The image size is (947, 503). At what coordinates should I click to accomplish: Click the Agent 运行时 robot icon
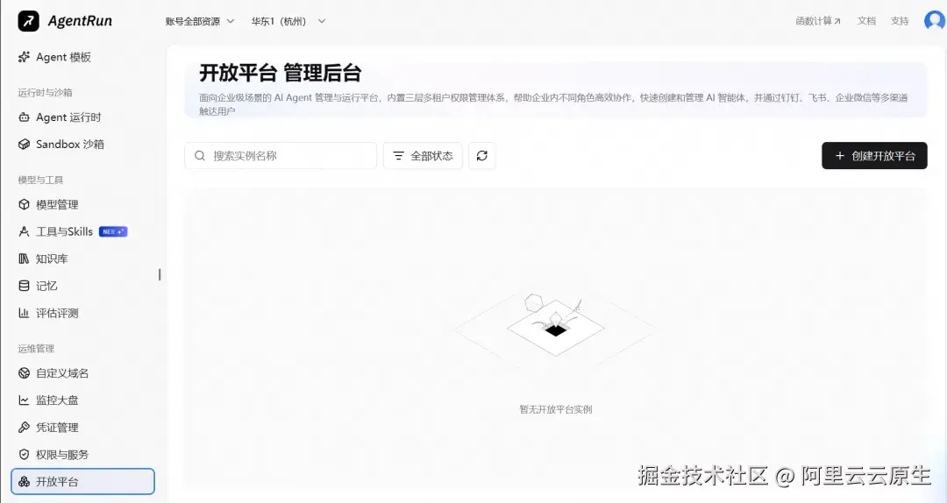click(x=24, y=117)
